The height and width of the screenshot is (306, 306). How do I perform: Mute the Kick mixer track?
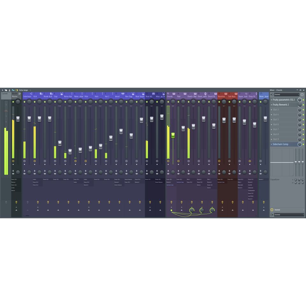coord(34,102)
